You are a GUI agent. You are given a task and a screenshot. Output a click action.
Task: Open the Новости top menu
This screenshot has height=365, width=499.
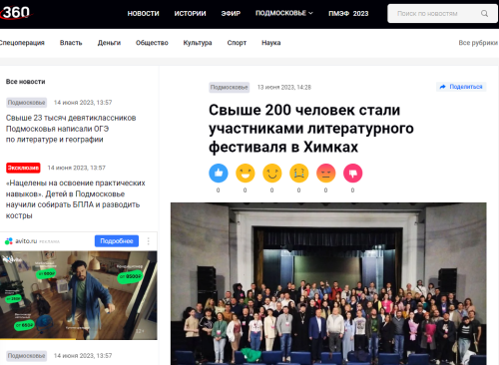point(143,14)
